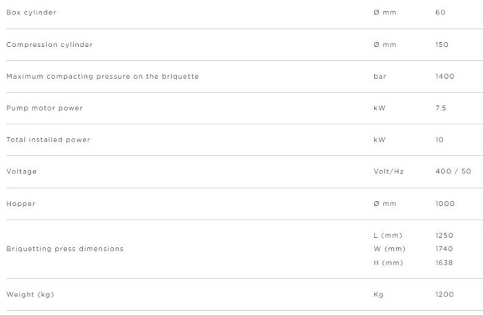Select the "400 / 50" voltage value
The width and height of the screenshot is (483, 315).
click(453, 171)
